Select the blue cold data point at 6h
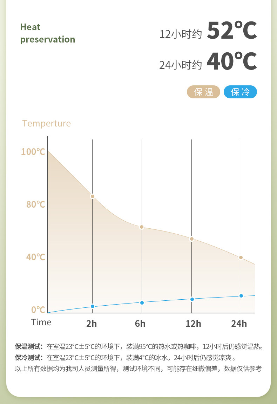The image size is (277, 404). pos(142,303)
